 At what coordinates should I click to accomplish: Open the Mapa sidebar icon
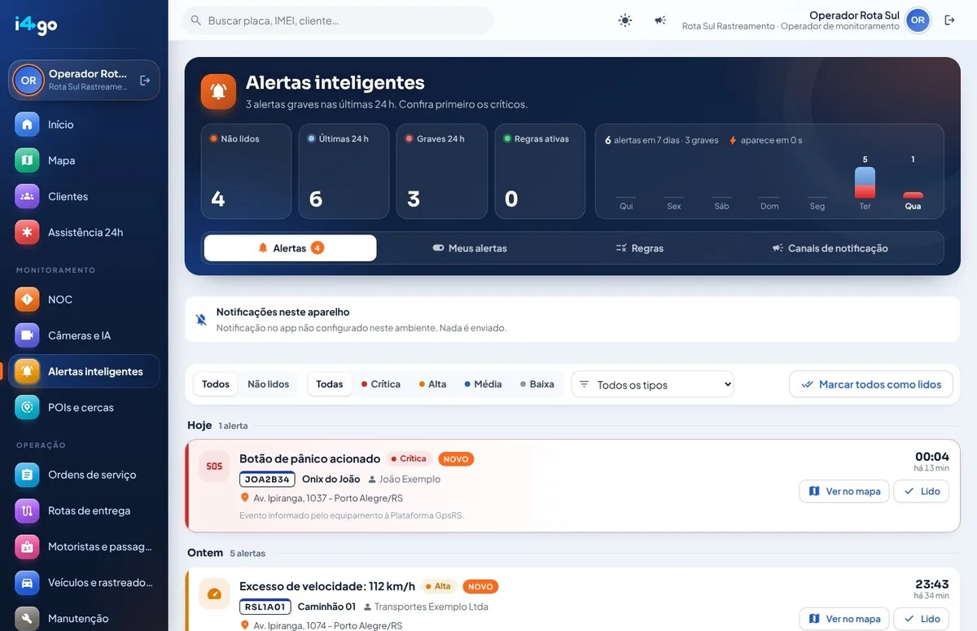click(27, 160)
